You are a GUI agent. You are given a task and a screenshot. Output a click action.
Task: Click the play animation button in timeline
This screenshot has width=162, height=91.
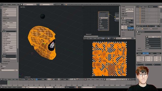pos(60,87)
